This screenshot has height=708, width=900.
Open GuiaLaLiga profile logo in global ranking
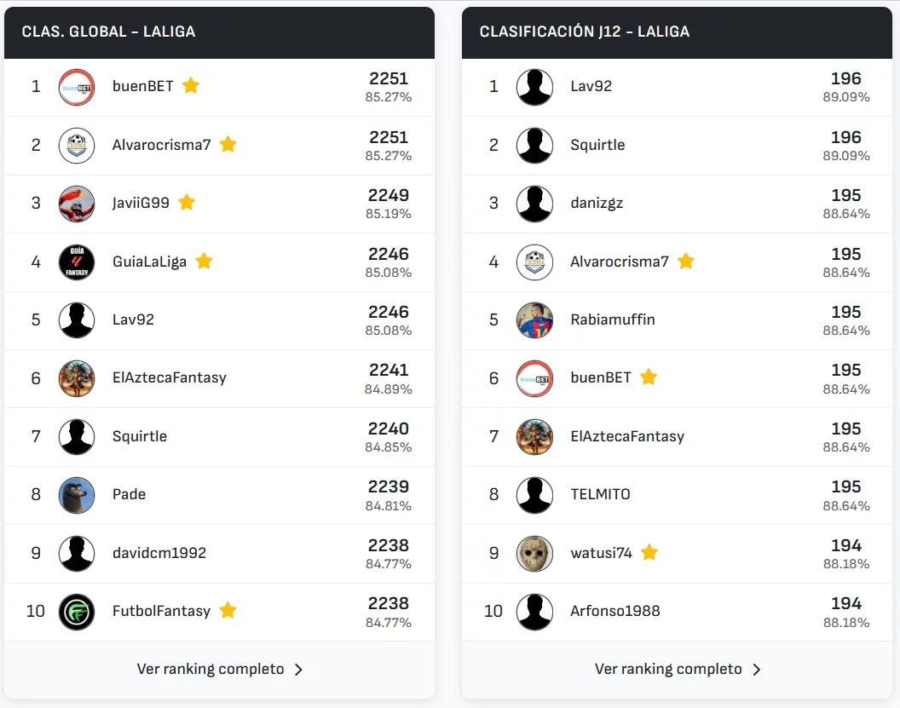pos(77,262)
